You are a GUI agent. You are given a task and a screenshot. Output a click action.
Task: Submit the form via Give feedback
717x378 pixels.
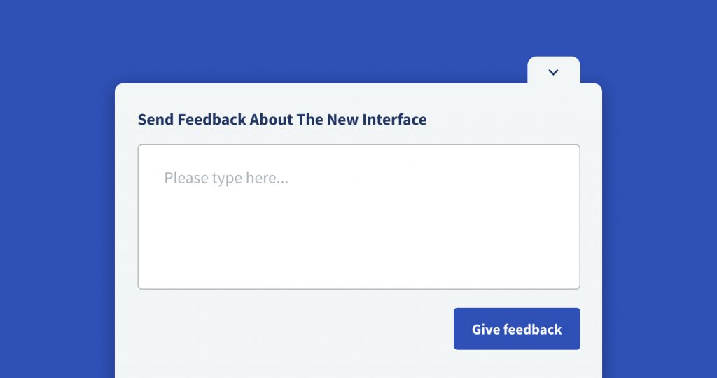[517, 329]
